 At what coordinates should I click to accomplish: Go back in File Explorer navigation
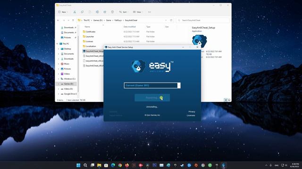pyautogui.click(x=59, y=20)
